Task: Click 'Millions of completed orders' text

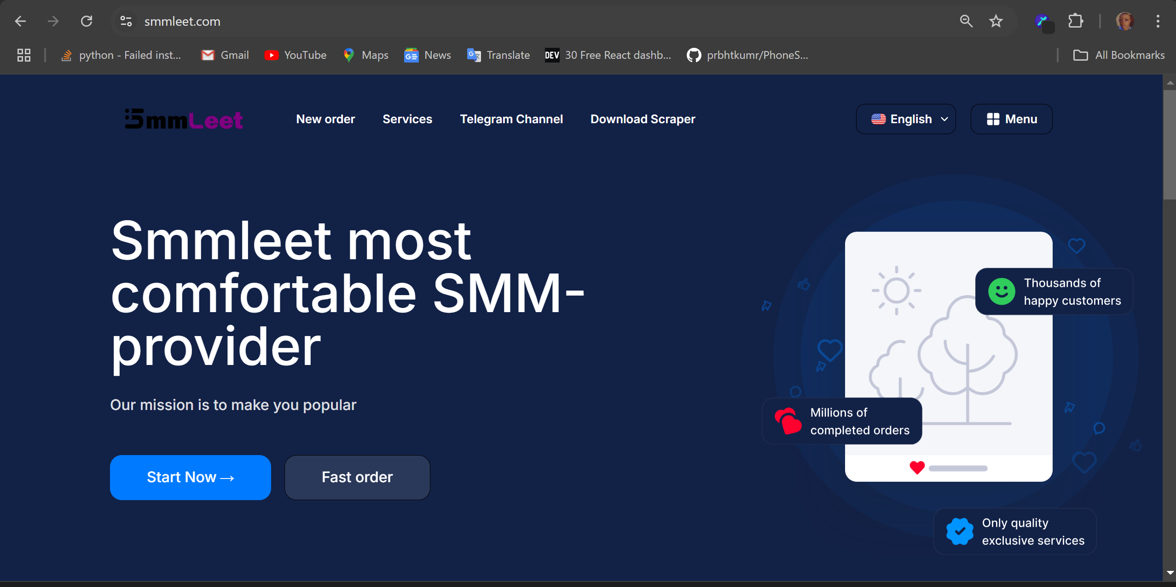Action: point(860,421)
